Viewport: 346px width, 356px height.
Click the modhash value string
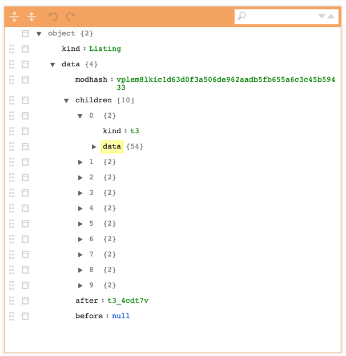226,83
